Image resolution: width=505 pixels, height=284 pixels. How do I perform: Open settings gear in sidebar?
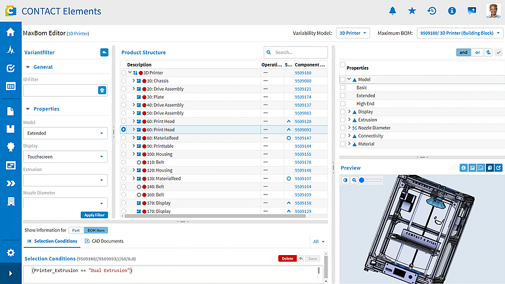click(11, 252)
